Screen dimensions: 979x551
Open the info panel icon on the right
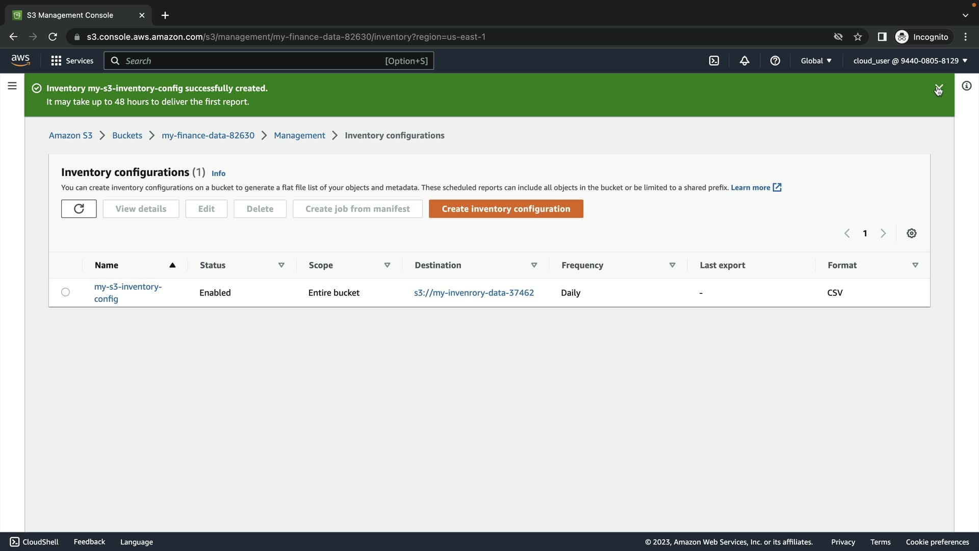click(966, 86)
